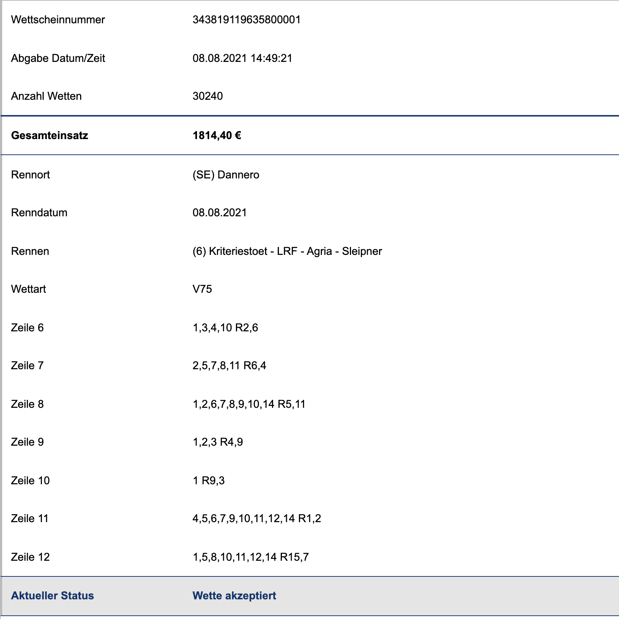Select Zeile 11 picks ending R1,2
This screenshot has width=619, height=619.
(x=257, y=519)
